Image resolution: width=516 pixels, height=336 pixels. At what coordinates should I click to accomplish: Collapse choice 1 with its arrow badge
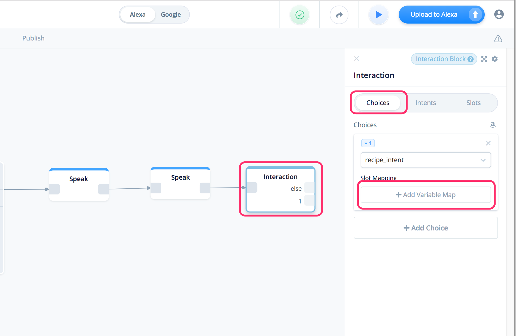368,143
